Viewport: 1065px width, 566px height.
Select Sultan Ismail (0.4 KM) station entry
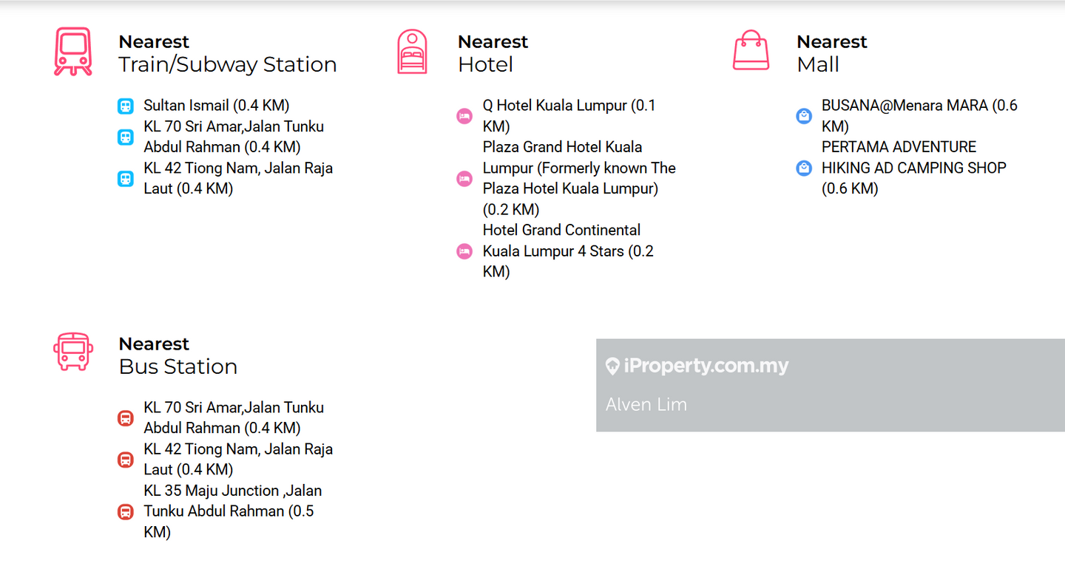tap(216, 106)
